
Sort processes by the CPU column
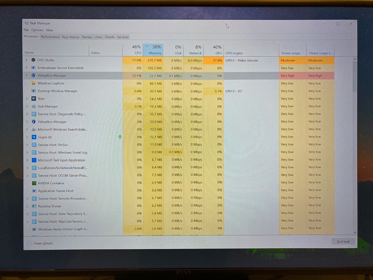click(x=133, y=50)
